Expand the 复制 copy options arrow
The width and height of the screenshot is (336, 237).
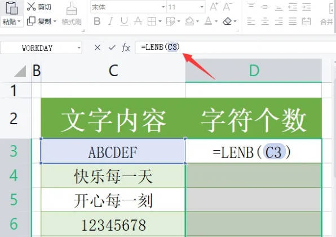tap(55, 21)
